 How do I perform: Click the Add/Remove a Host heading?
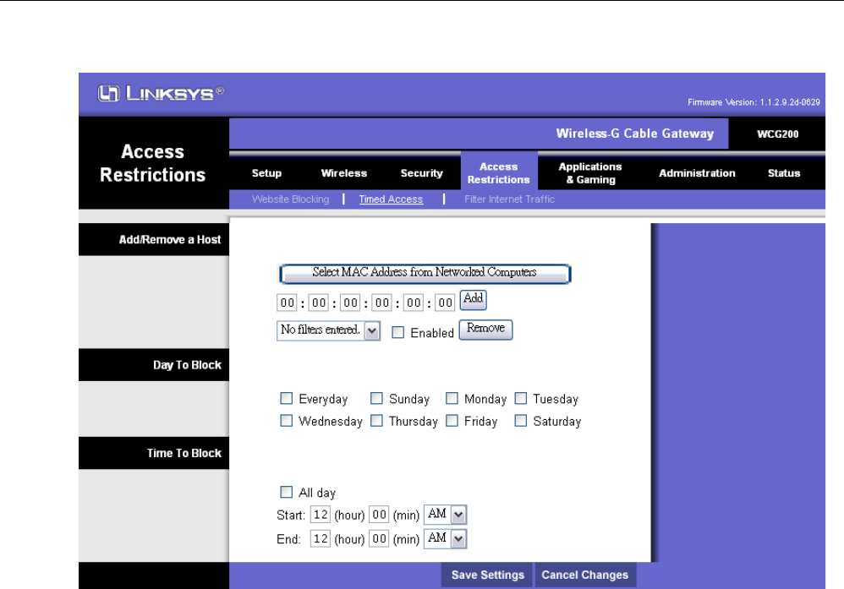169,239
